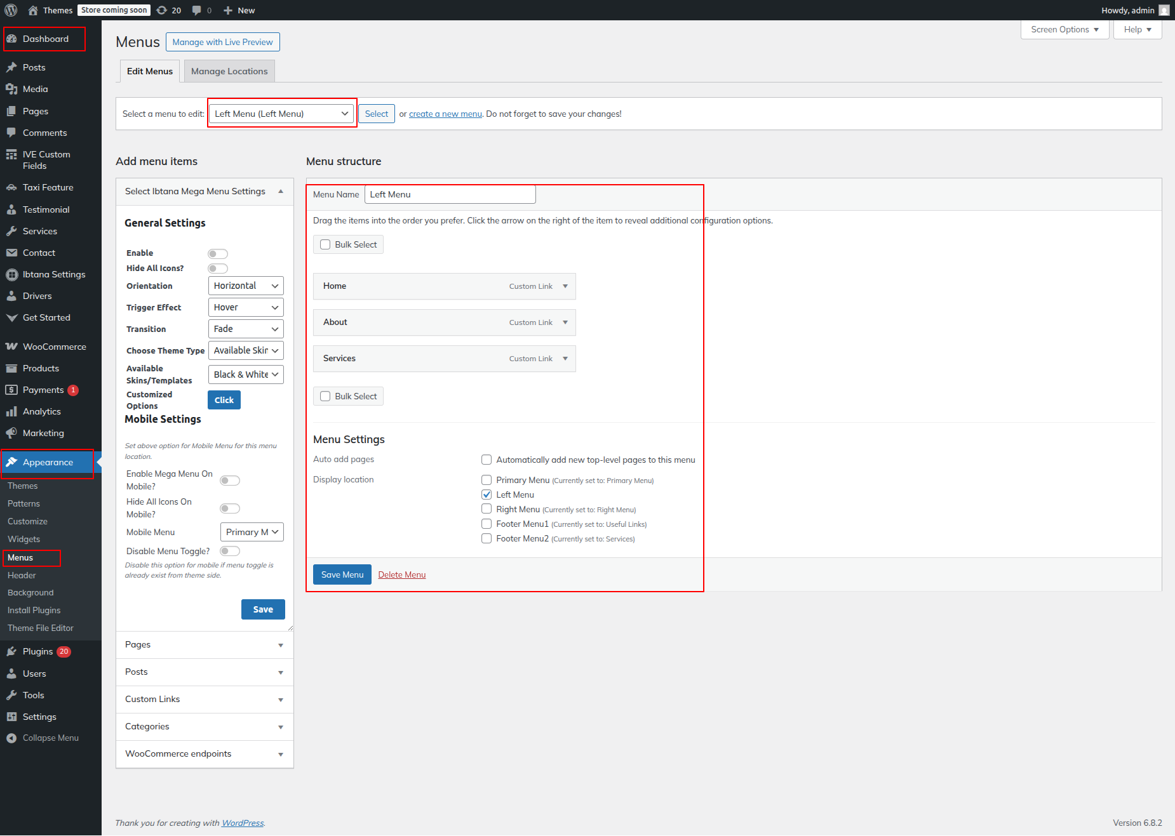Click the Collapse Menu icon
Viewport: 1175px width, 836px height.
point(11,738)
